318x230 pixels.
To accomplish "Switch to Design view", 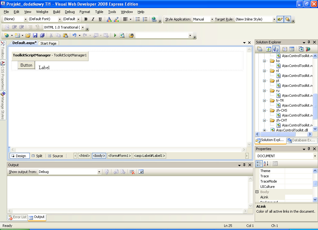I will tap(20, 156).
